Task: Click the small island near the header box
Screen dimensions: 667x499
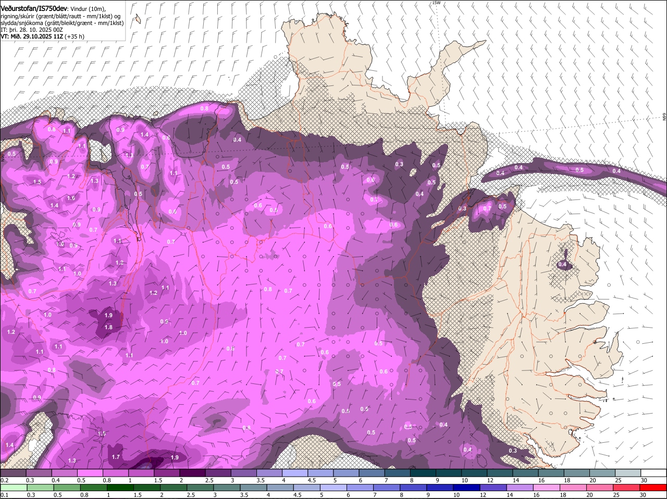Action: pyautogui.click(x=138, y=19)
